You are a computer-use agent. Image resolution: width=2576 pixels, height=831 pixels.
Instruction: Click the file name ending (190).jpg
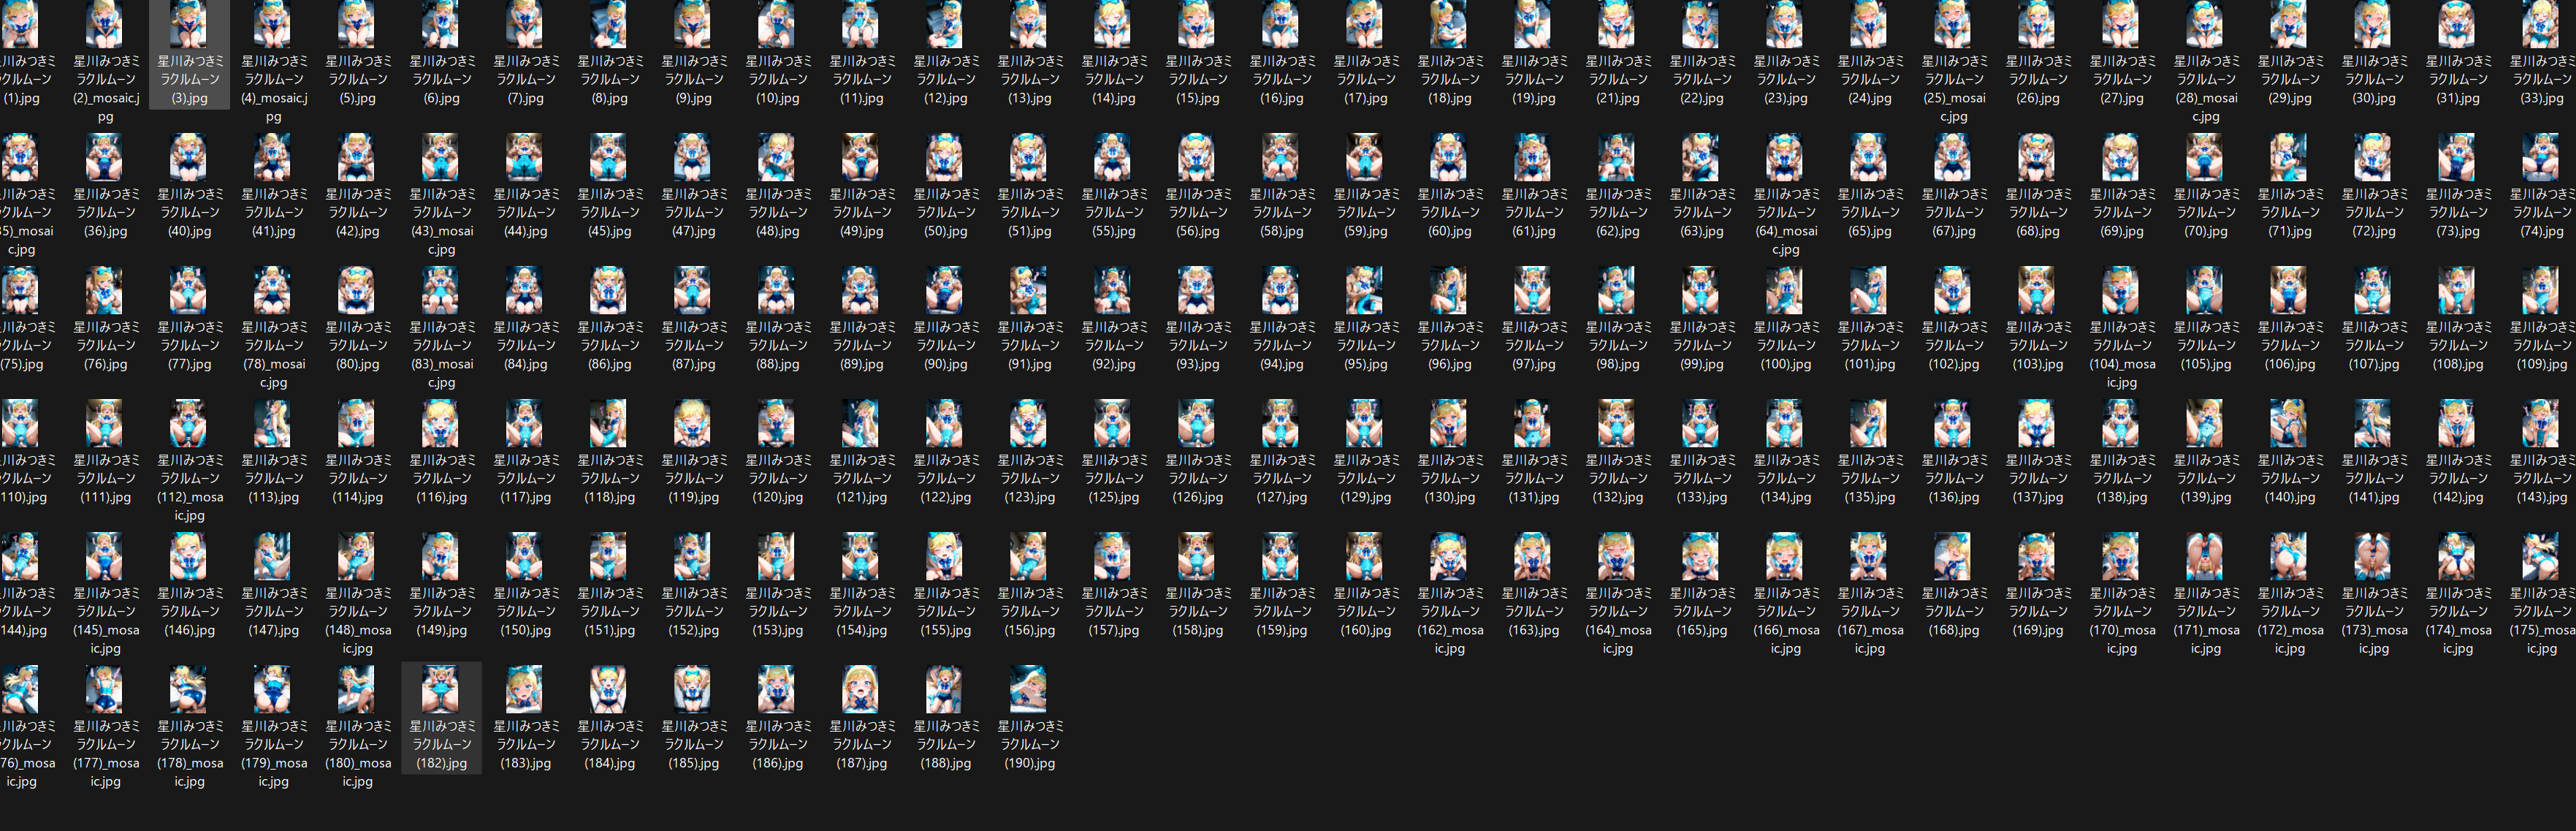pos(1029,745)
